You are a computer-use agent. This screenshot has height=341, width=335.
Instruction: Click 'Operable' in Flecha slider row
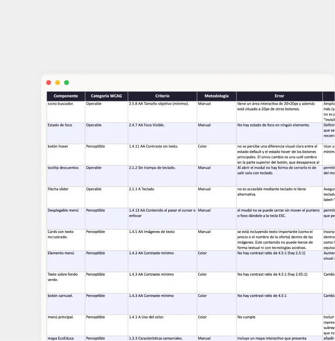coord(107,197)
